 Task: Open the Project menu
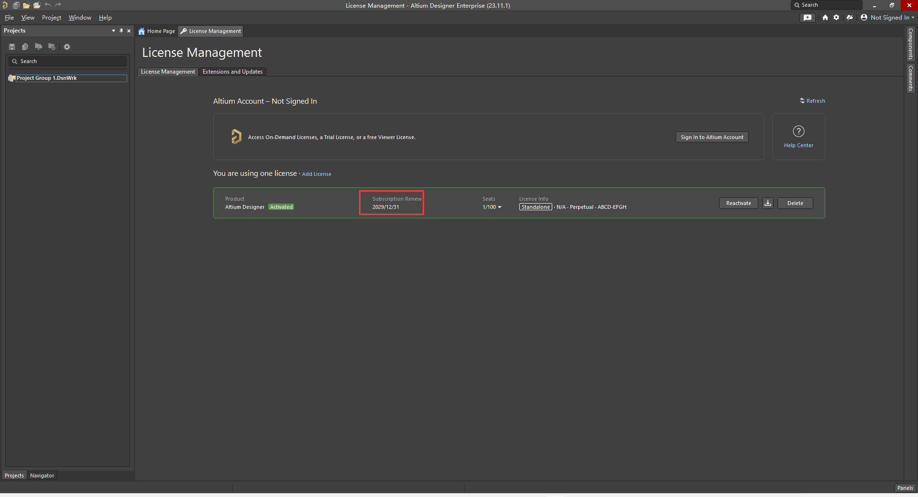tap(51, 18)
